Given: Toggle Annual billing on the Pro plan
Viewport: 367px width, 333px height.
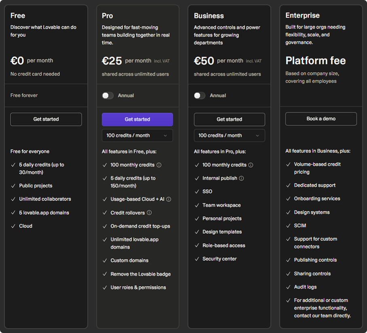Looking at the screenshot, I should pos(108,96).
